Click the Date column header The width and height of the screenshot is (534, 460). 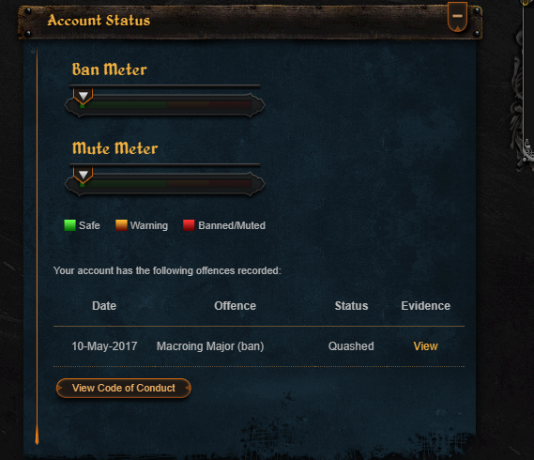(104, 306)
